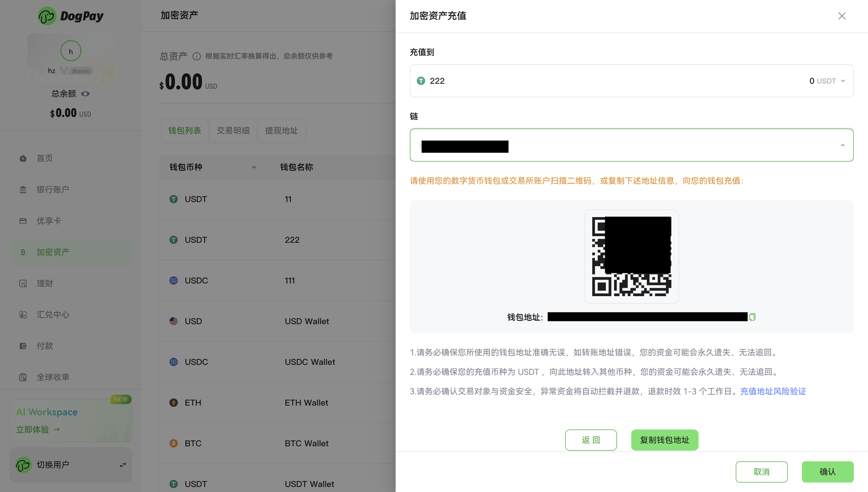
Task: Click info icon next to 总资产
Action: click(x=196, y=56)
